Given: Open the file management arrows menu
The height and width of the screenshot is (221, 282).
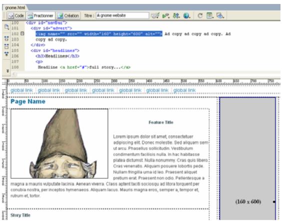Looking at the screenshot, I should click(176, 16).
